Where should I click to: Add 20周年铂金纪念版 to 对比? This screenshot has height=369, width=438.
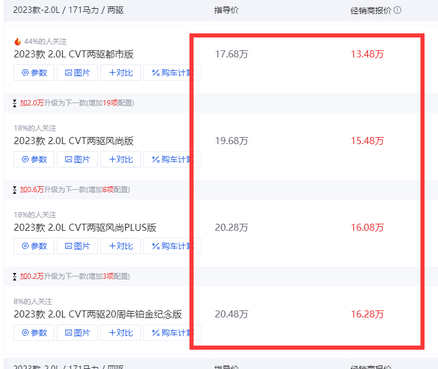pos(120,333)
